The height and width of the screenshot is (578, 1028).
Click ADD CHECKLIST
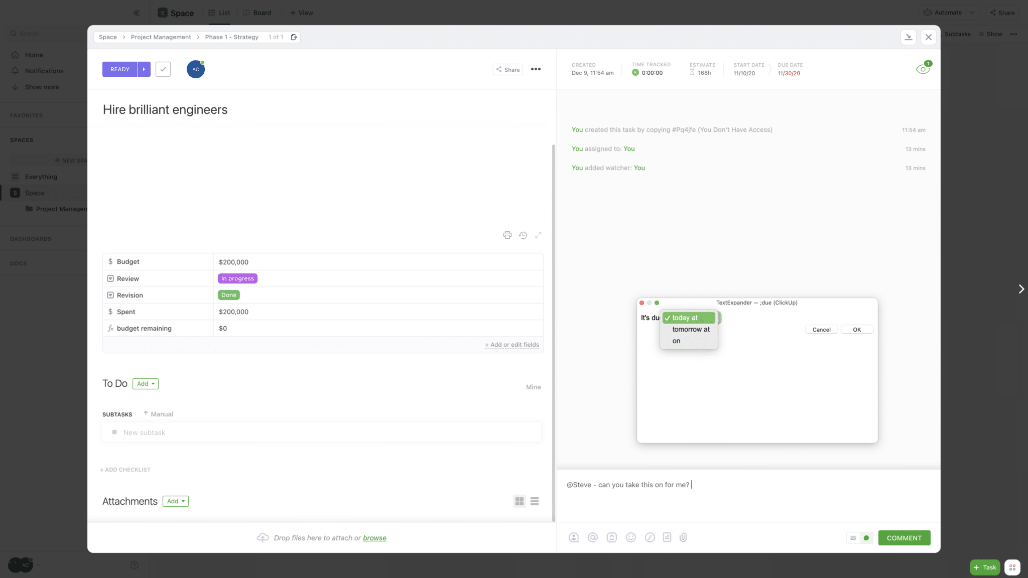125,470
